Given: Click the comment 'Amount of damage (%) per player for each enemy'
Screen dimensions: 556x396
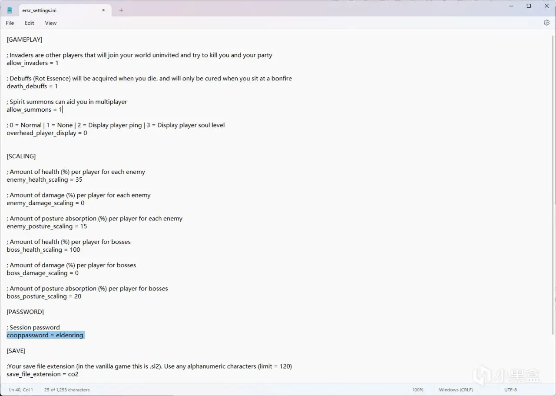Looking at the screenshot, I should pyautogui.click(x=79, y=195).
